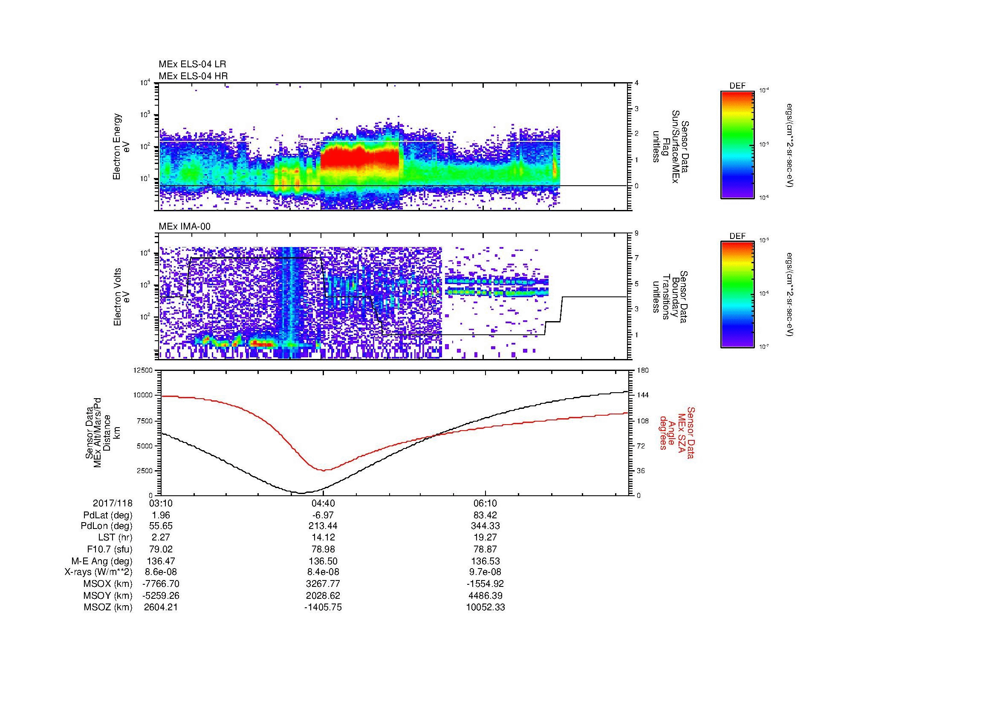Click the 'MEx ELS-04 LR' plot title

click(192, 64)
